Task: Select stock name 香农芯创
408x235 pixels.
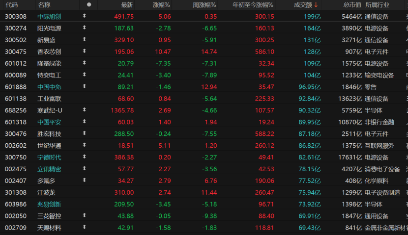Action: pos(49,52)
